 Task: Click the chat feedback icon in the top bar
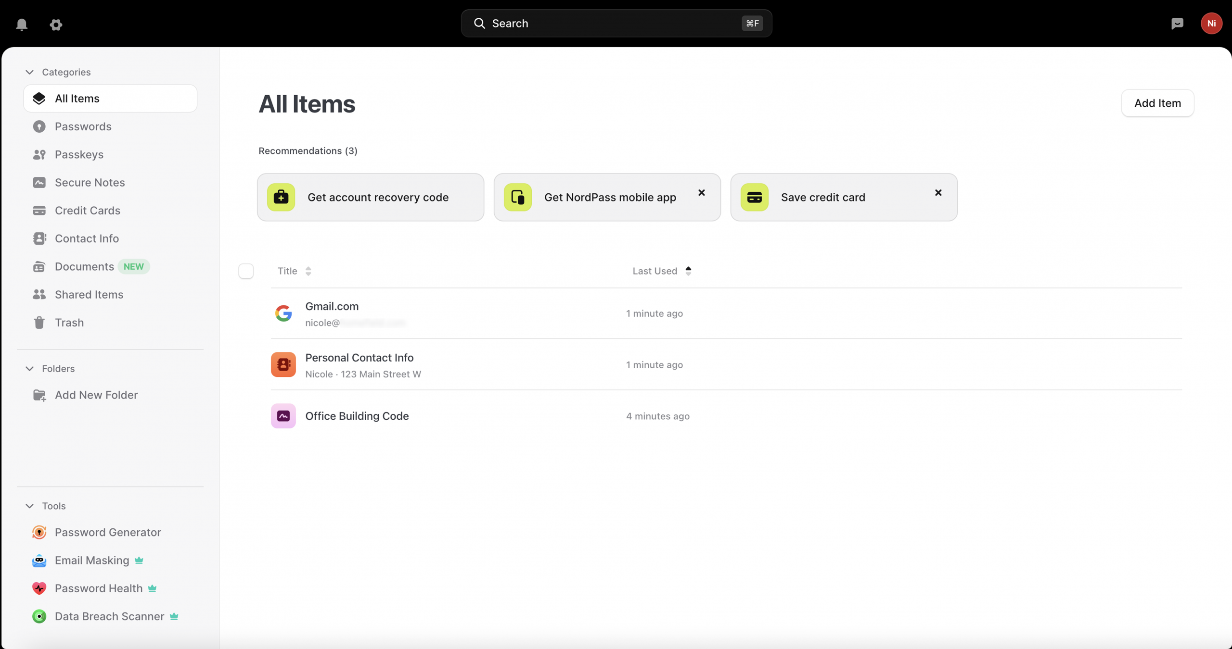1177,23
